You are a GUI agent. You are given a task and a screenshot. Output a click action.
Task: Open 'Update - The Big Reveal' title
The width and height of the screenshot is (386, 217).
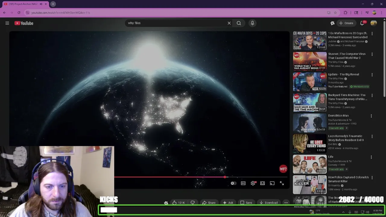coord(343,74)
